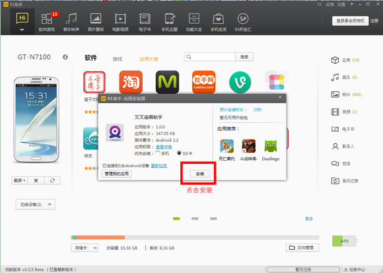Viewport: 383px width, 273px height.
Task: Open the title bar dropdown menu arrow
Action: (x=352, y=4)
